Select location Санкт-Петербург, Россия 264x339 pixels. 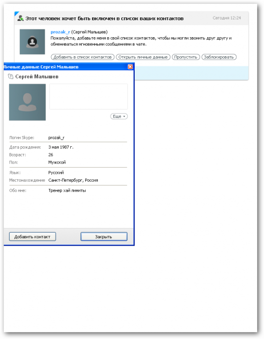[73, 180]
